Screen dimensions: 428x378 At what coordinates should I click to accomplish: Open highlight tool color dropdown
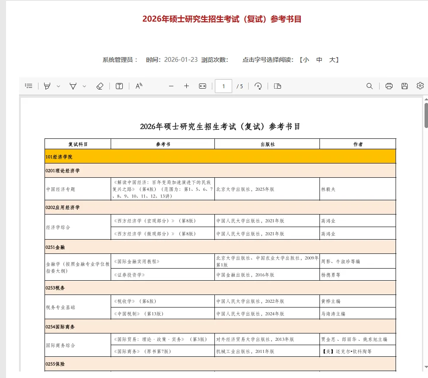(x=58, y=86)
